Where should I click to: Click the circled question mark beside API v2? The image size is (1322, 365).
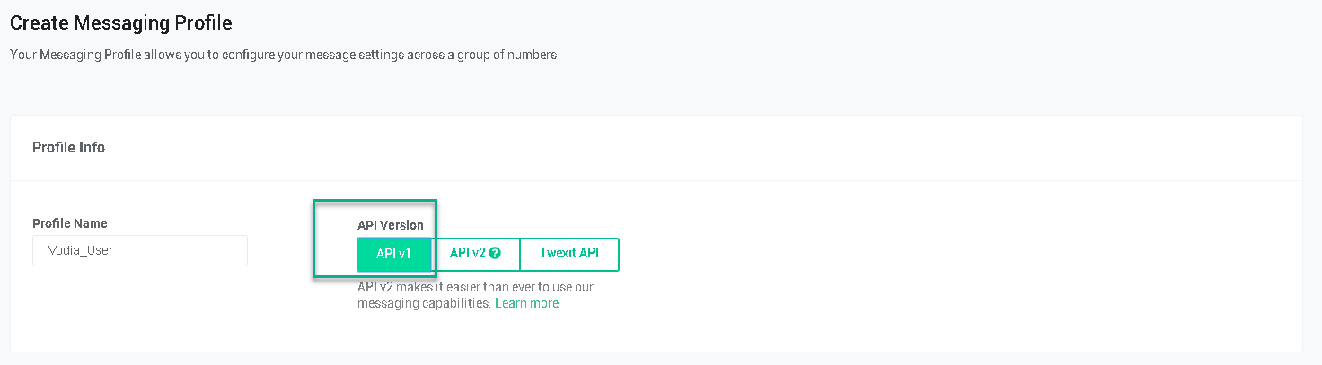(495, 254)
